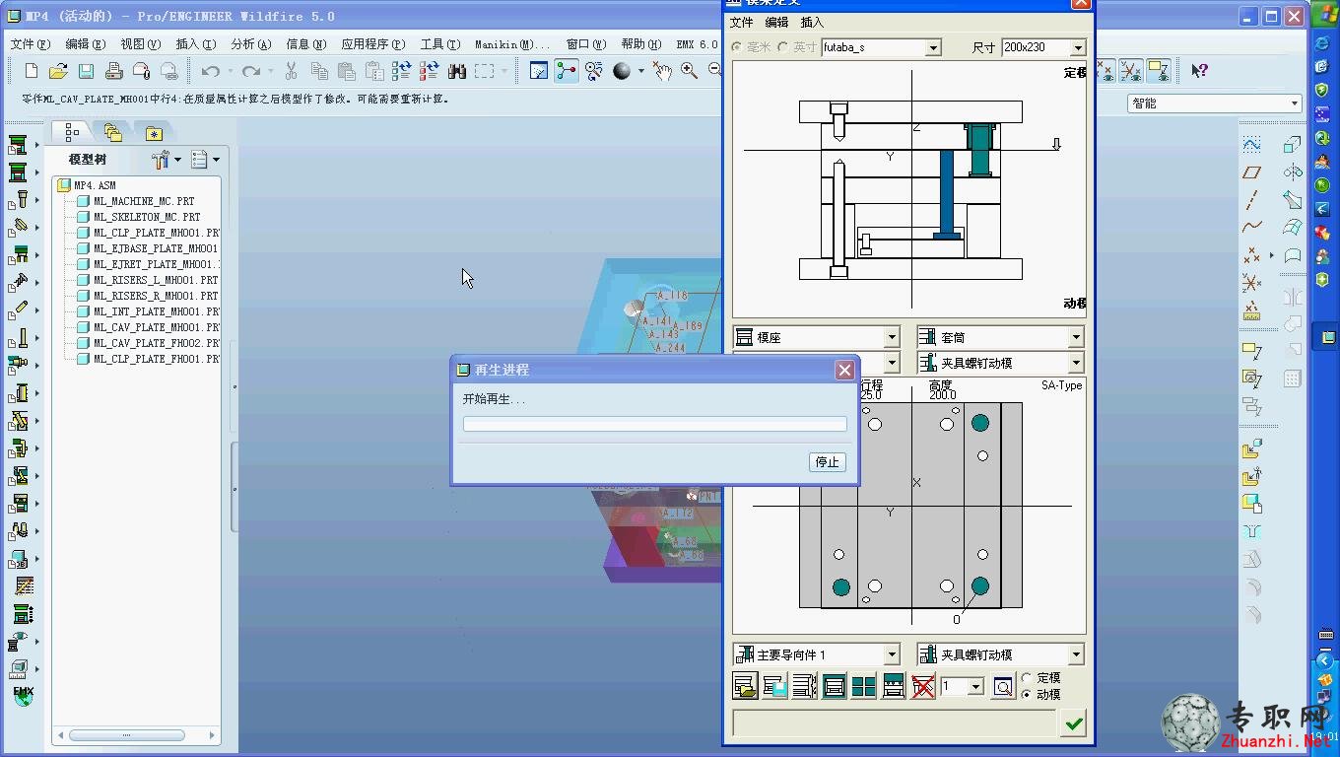Viewport: 1340px width, 757px height.
Task: Select ML_MACHINE_MC.PRT in model tree
Action: (144, 201)
